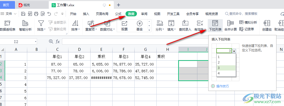
Task: Click the Save icon in quick toolbar
Action: 23,14
